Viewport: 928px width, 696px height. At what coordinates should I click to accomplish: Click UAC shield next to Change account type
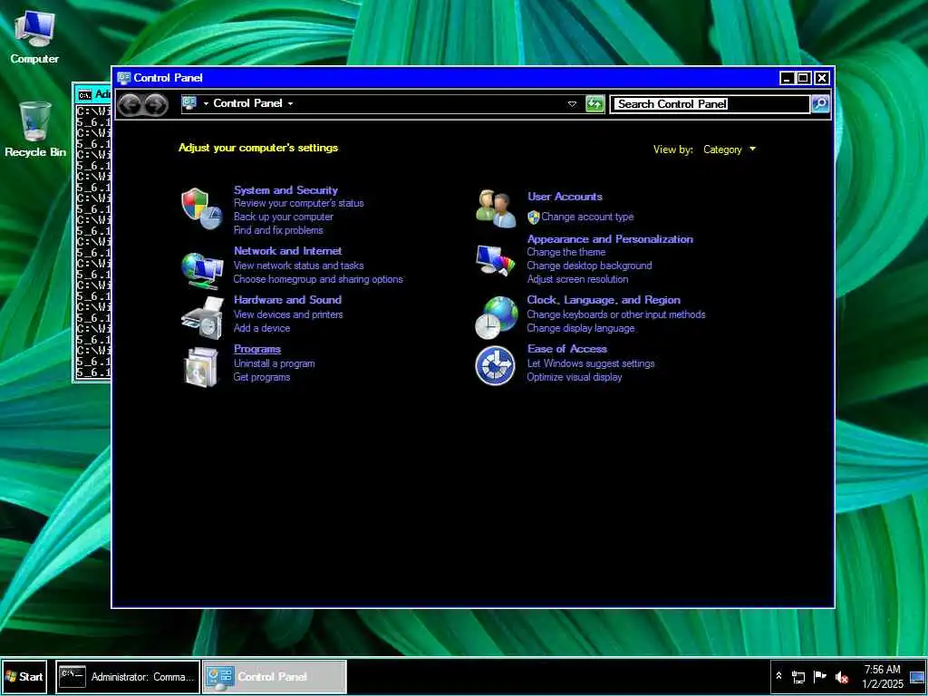[x=533, y=217]
